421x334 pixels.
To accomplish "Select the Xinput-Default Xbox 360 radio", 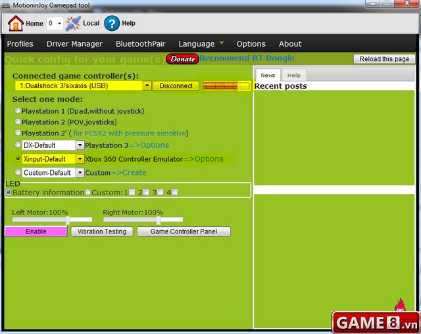I will pos(18,158).
